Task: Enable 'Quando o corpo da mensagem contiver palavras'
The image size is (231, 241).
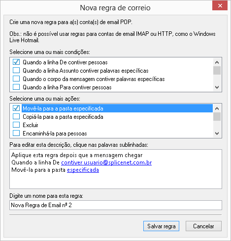Action: [x=16, y=79]
